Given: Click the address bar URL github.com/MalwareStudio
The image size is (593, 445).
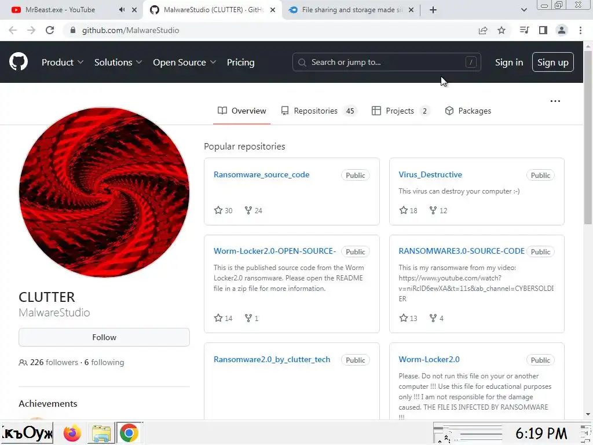Looking at the screenshot, I should click(130, 30).
